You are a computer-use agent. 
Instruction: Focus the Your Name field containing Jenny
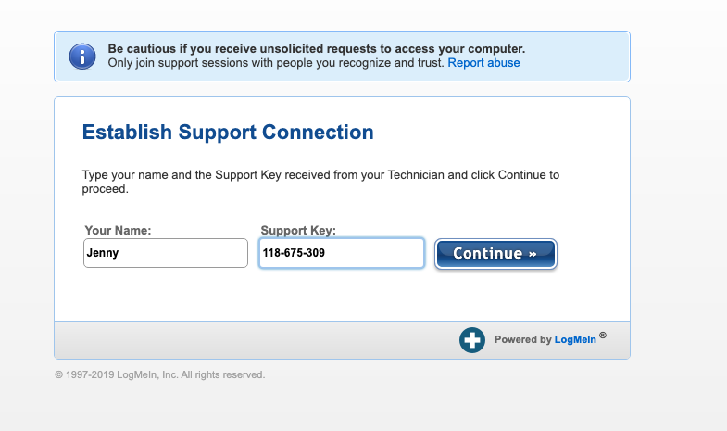166,253
